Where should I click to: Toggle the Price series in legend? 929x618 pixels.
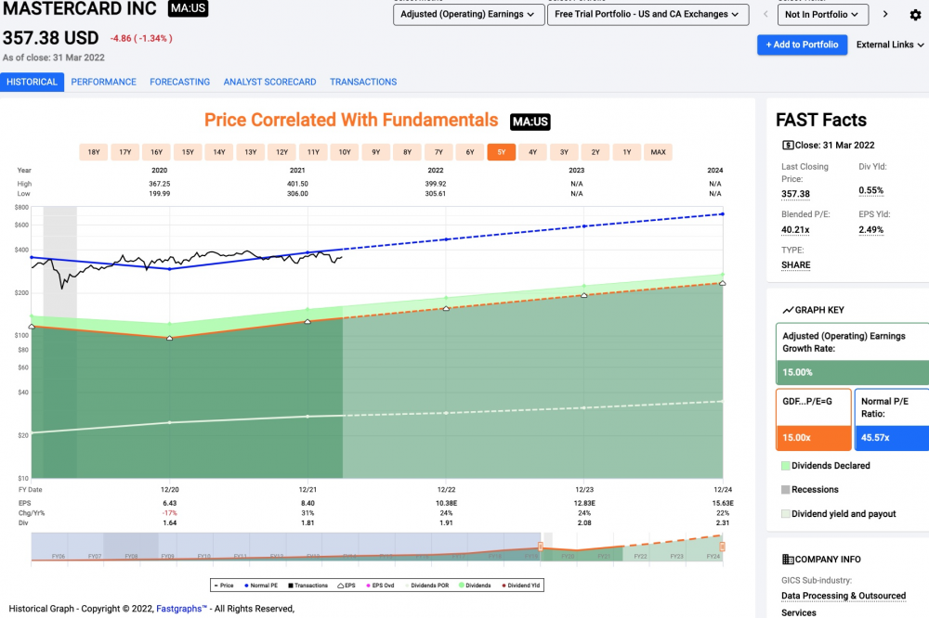(222, 586)
